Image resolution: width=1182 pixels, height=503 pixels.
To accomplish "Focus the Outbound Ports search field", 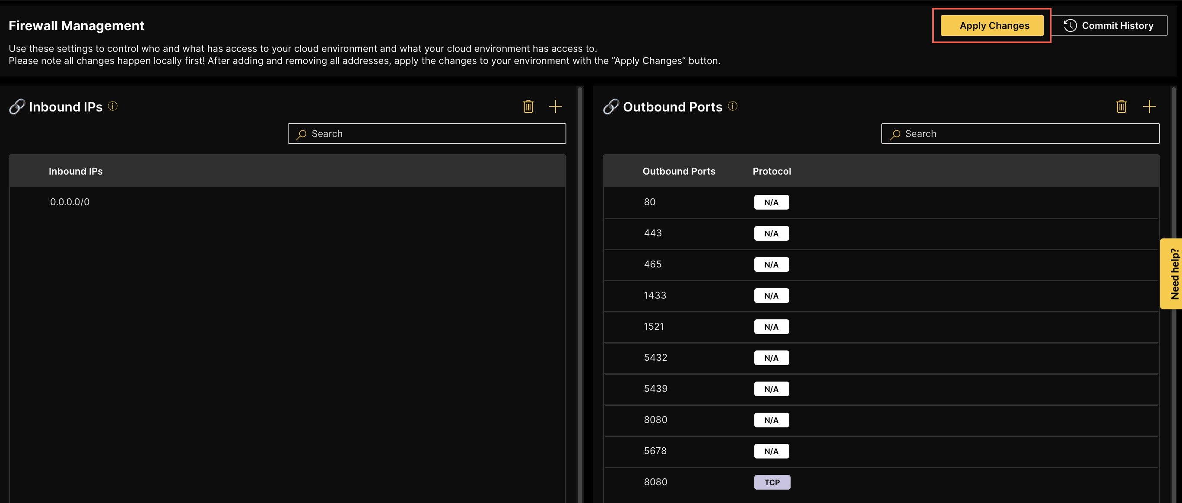I will 1020,134.
